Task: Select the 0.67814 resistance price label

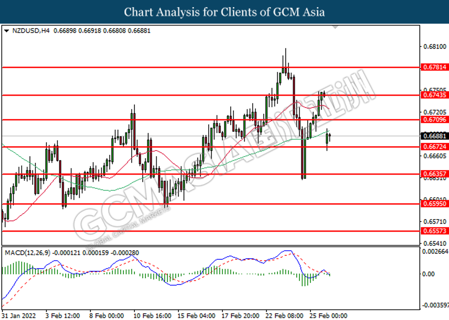Action: tap(435, 67)
